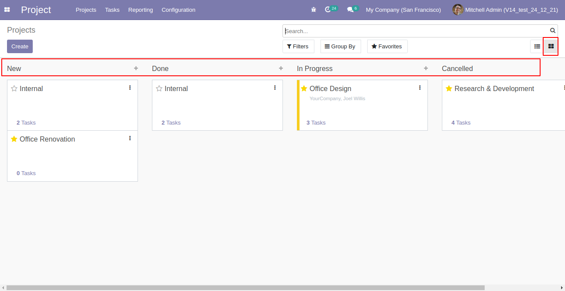Click the Cancelled column header
Image resolution: width=565 pixels, height=291 pixels.
(457, 68)
